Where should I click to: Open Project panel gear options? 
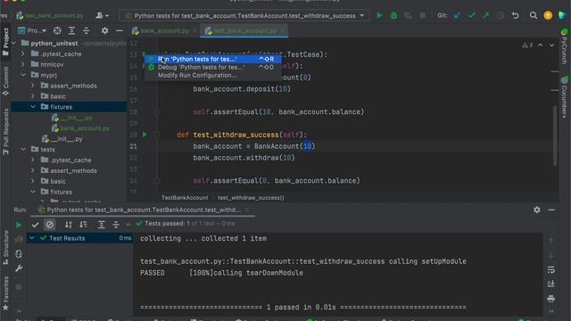pyautogui.click(x=105, y=30)
